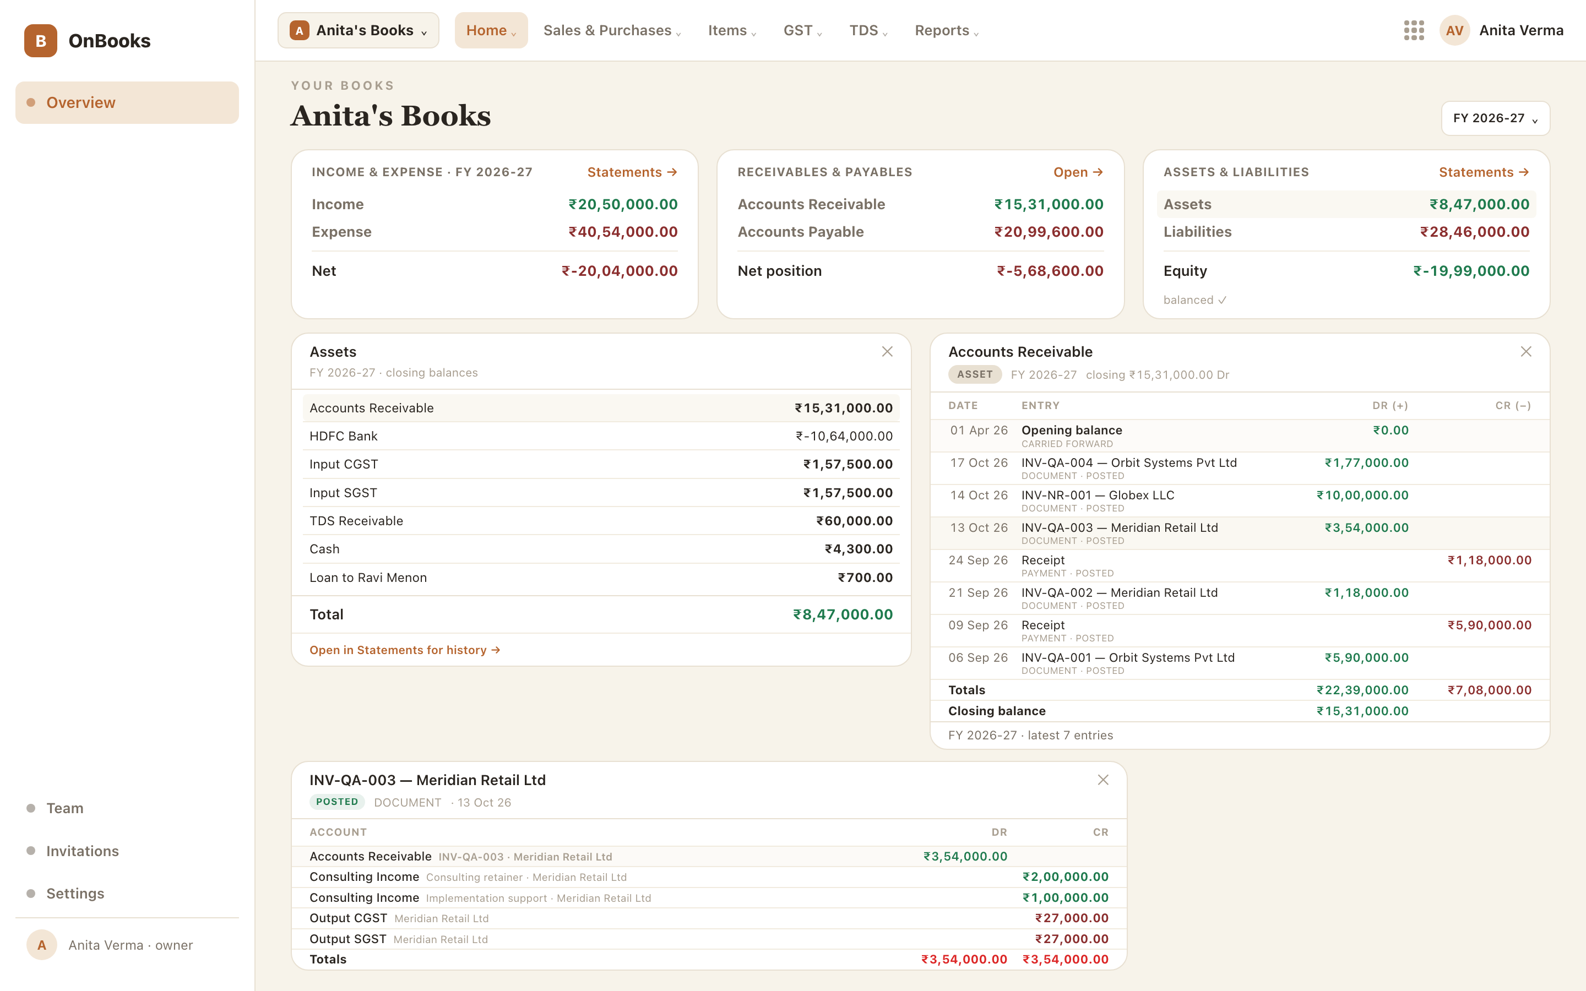1586x991 pixels.
Task: Click Open in Statements for history link
Action: pos(404,650)
